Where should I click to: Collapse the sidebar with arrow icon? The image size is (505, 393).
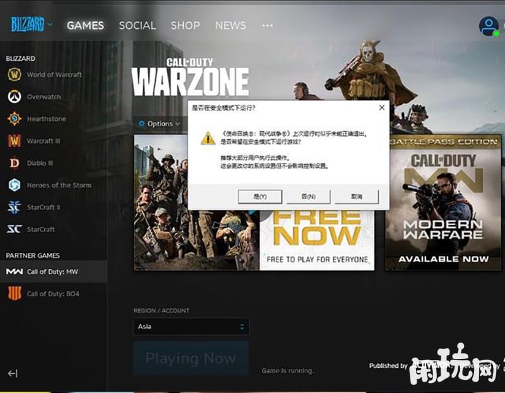pyautogui.click(x=13, y=373)
